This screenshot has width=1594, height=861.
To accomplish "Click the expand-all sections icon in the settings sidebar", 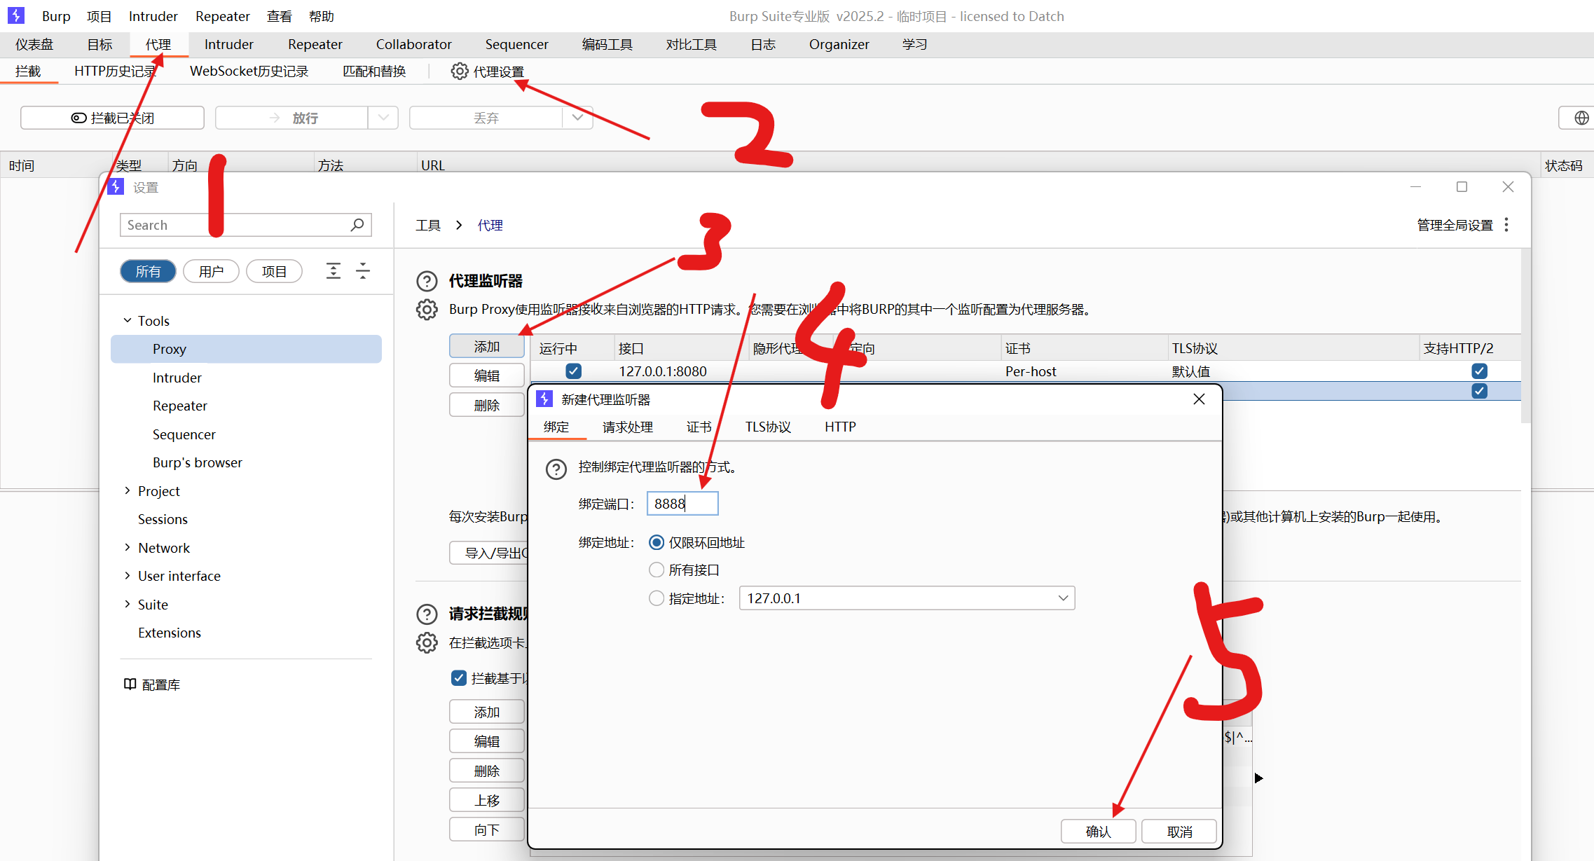I will pyautogui.click(x=334, y=271).
